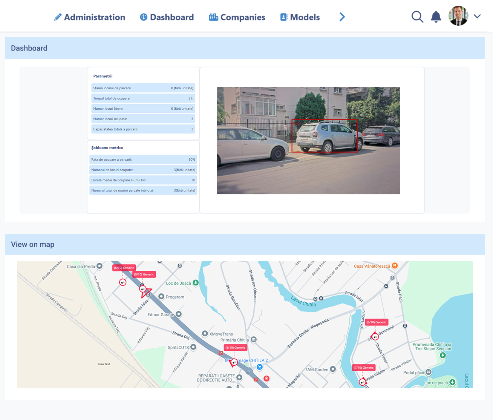Click 'Numar locuri libere' row
This screenshot has width=493, height=420.
pos(143,109)
